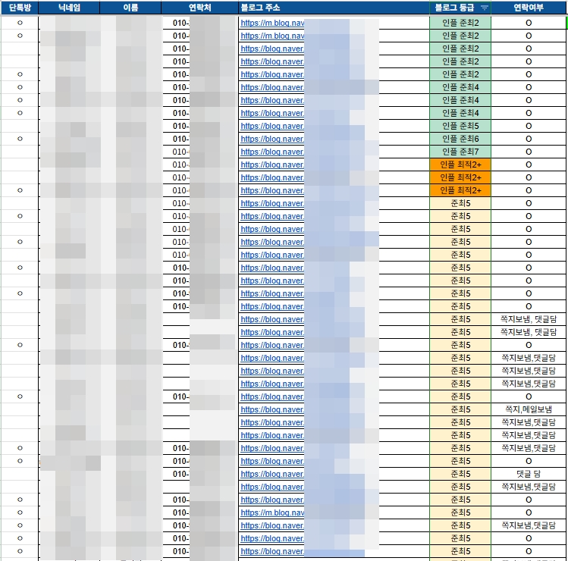Screen dimensions: 568x561
Task: Select the 단톡방 circle mark in first row
Action: 20,23
